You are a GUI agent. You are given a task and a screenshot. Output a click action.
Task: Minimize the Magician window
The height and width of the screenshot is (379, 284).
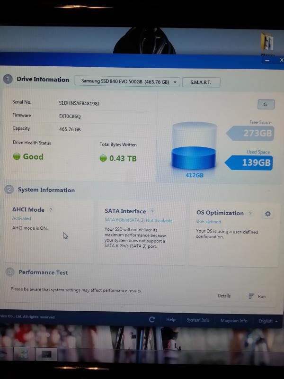pyautogui.click(x=267, y=61)
